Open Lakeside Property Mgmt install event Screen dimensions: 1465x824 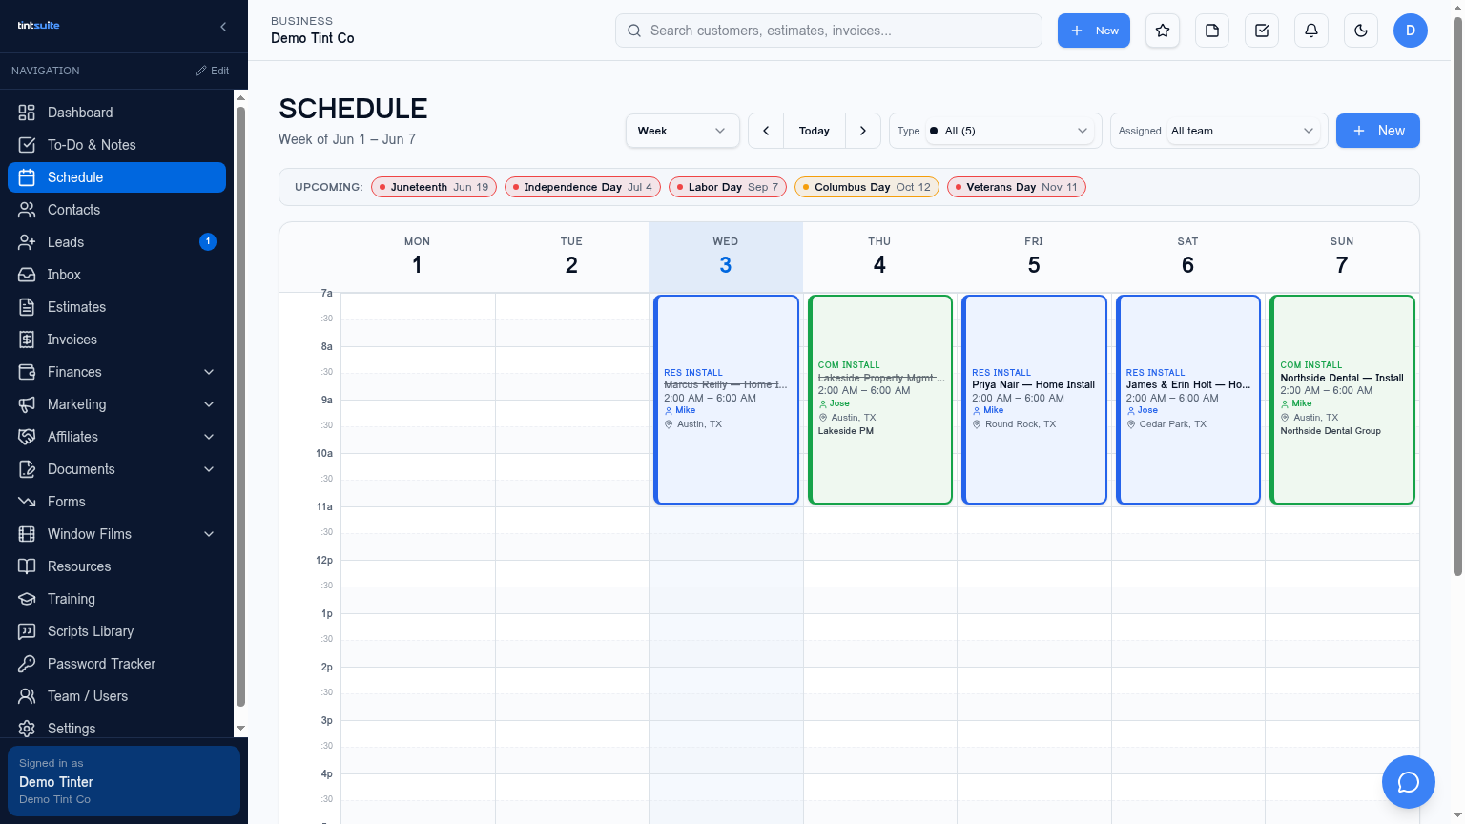[880, 400]
